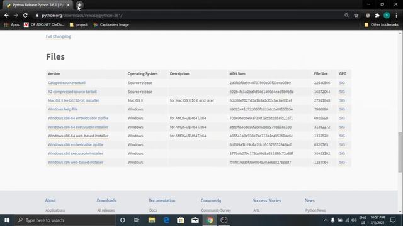The image size is (403, 226).
Task: Download Windows x86 web-based installer
Action: pyautogui.click(x=76, y=162)
